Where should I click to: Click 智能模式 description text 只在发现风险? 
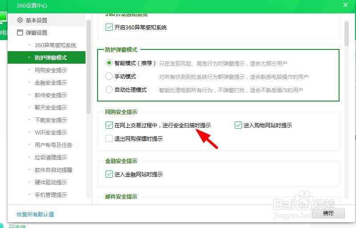pyautogui.click(x=223, y=63)
